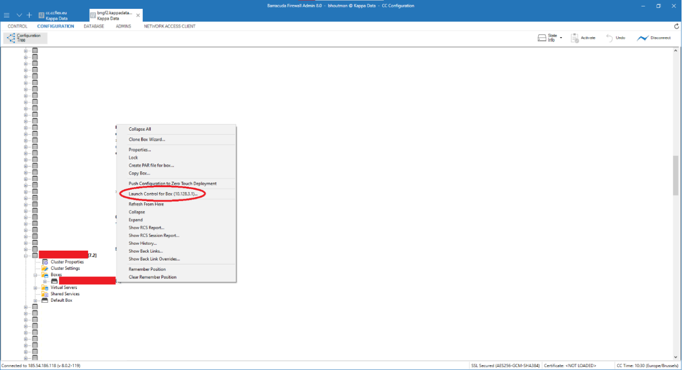Click the Virtual Servers folder icon
The width and height of the screenshot is (682, 370).
tap(45, 288)
